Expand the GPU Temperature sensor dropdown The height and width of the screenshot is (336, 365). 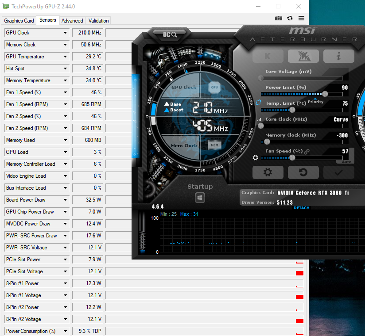point(65,57)
